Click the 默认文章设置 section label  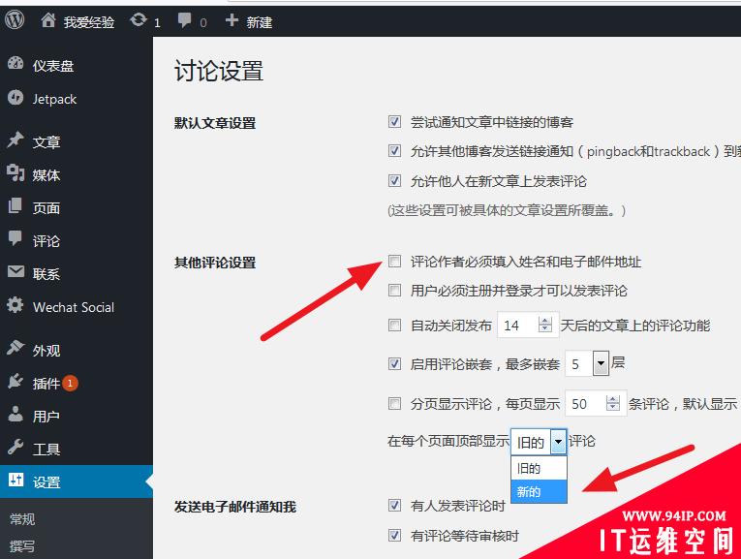[x=215, y=122]
